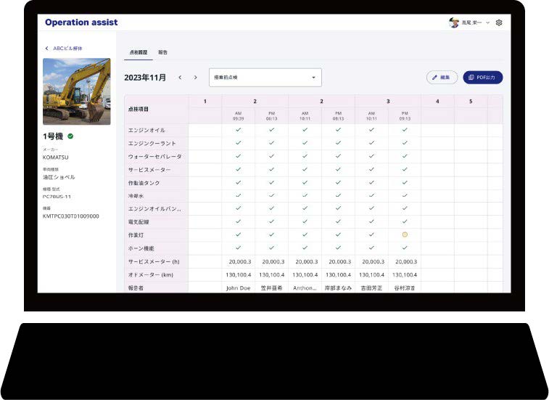The height and width of the screenshot is (400, 549).
Task: Click the サービスメーター (h) row label
Action: tap(154, 261)
